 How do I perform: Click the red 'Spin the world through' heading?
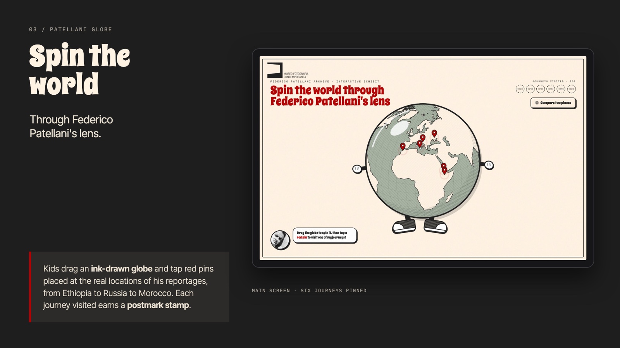(327, 90)
